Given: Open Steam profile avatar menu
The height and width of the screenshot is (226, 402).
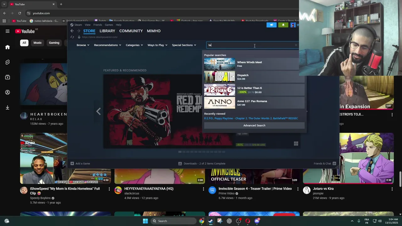Looking at the screenshot, I should 293,25.
